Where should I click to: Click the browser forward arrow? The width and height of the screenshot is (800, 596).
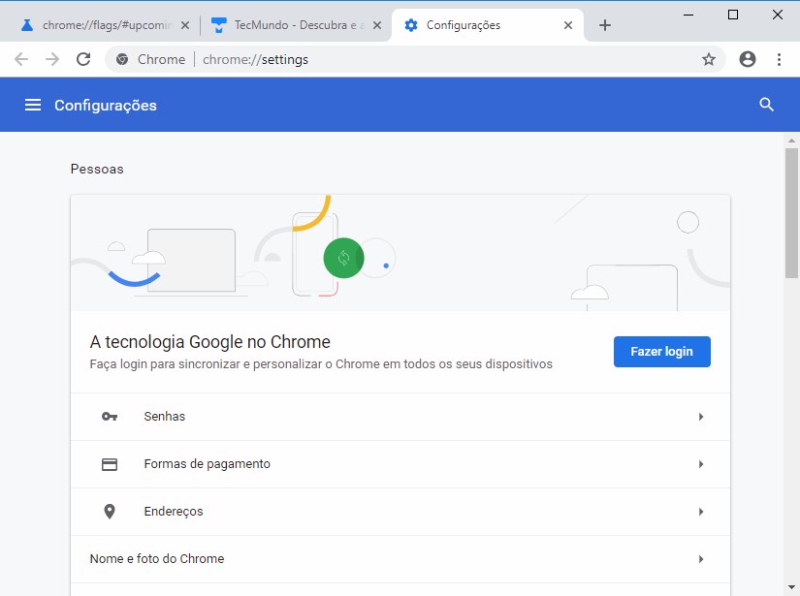tap(52, 59)
